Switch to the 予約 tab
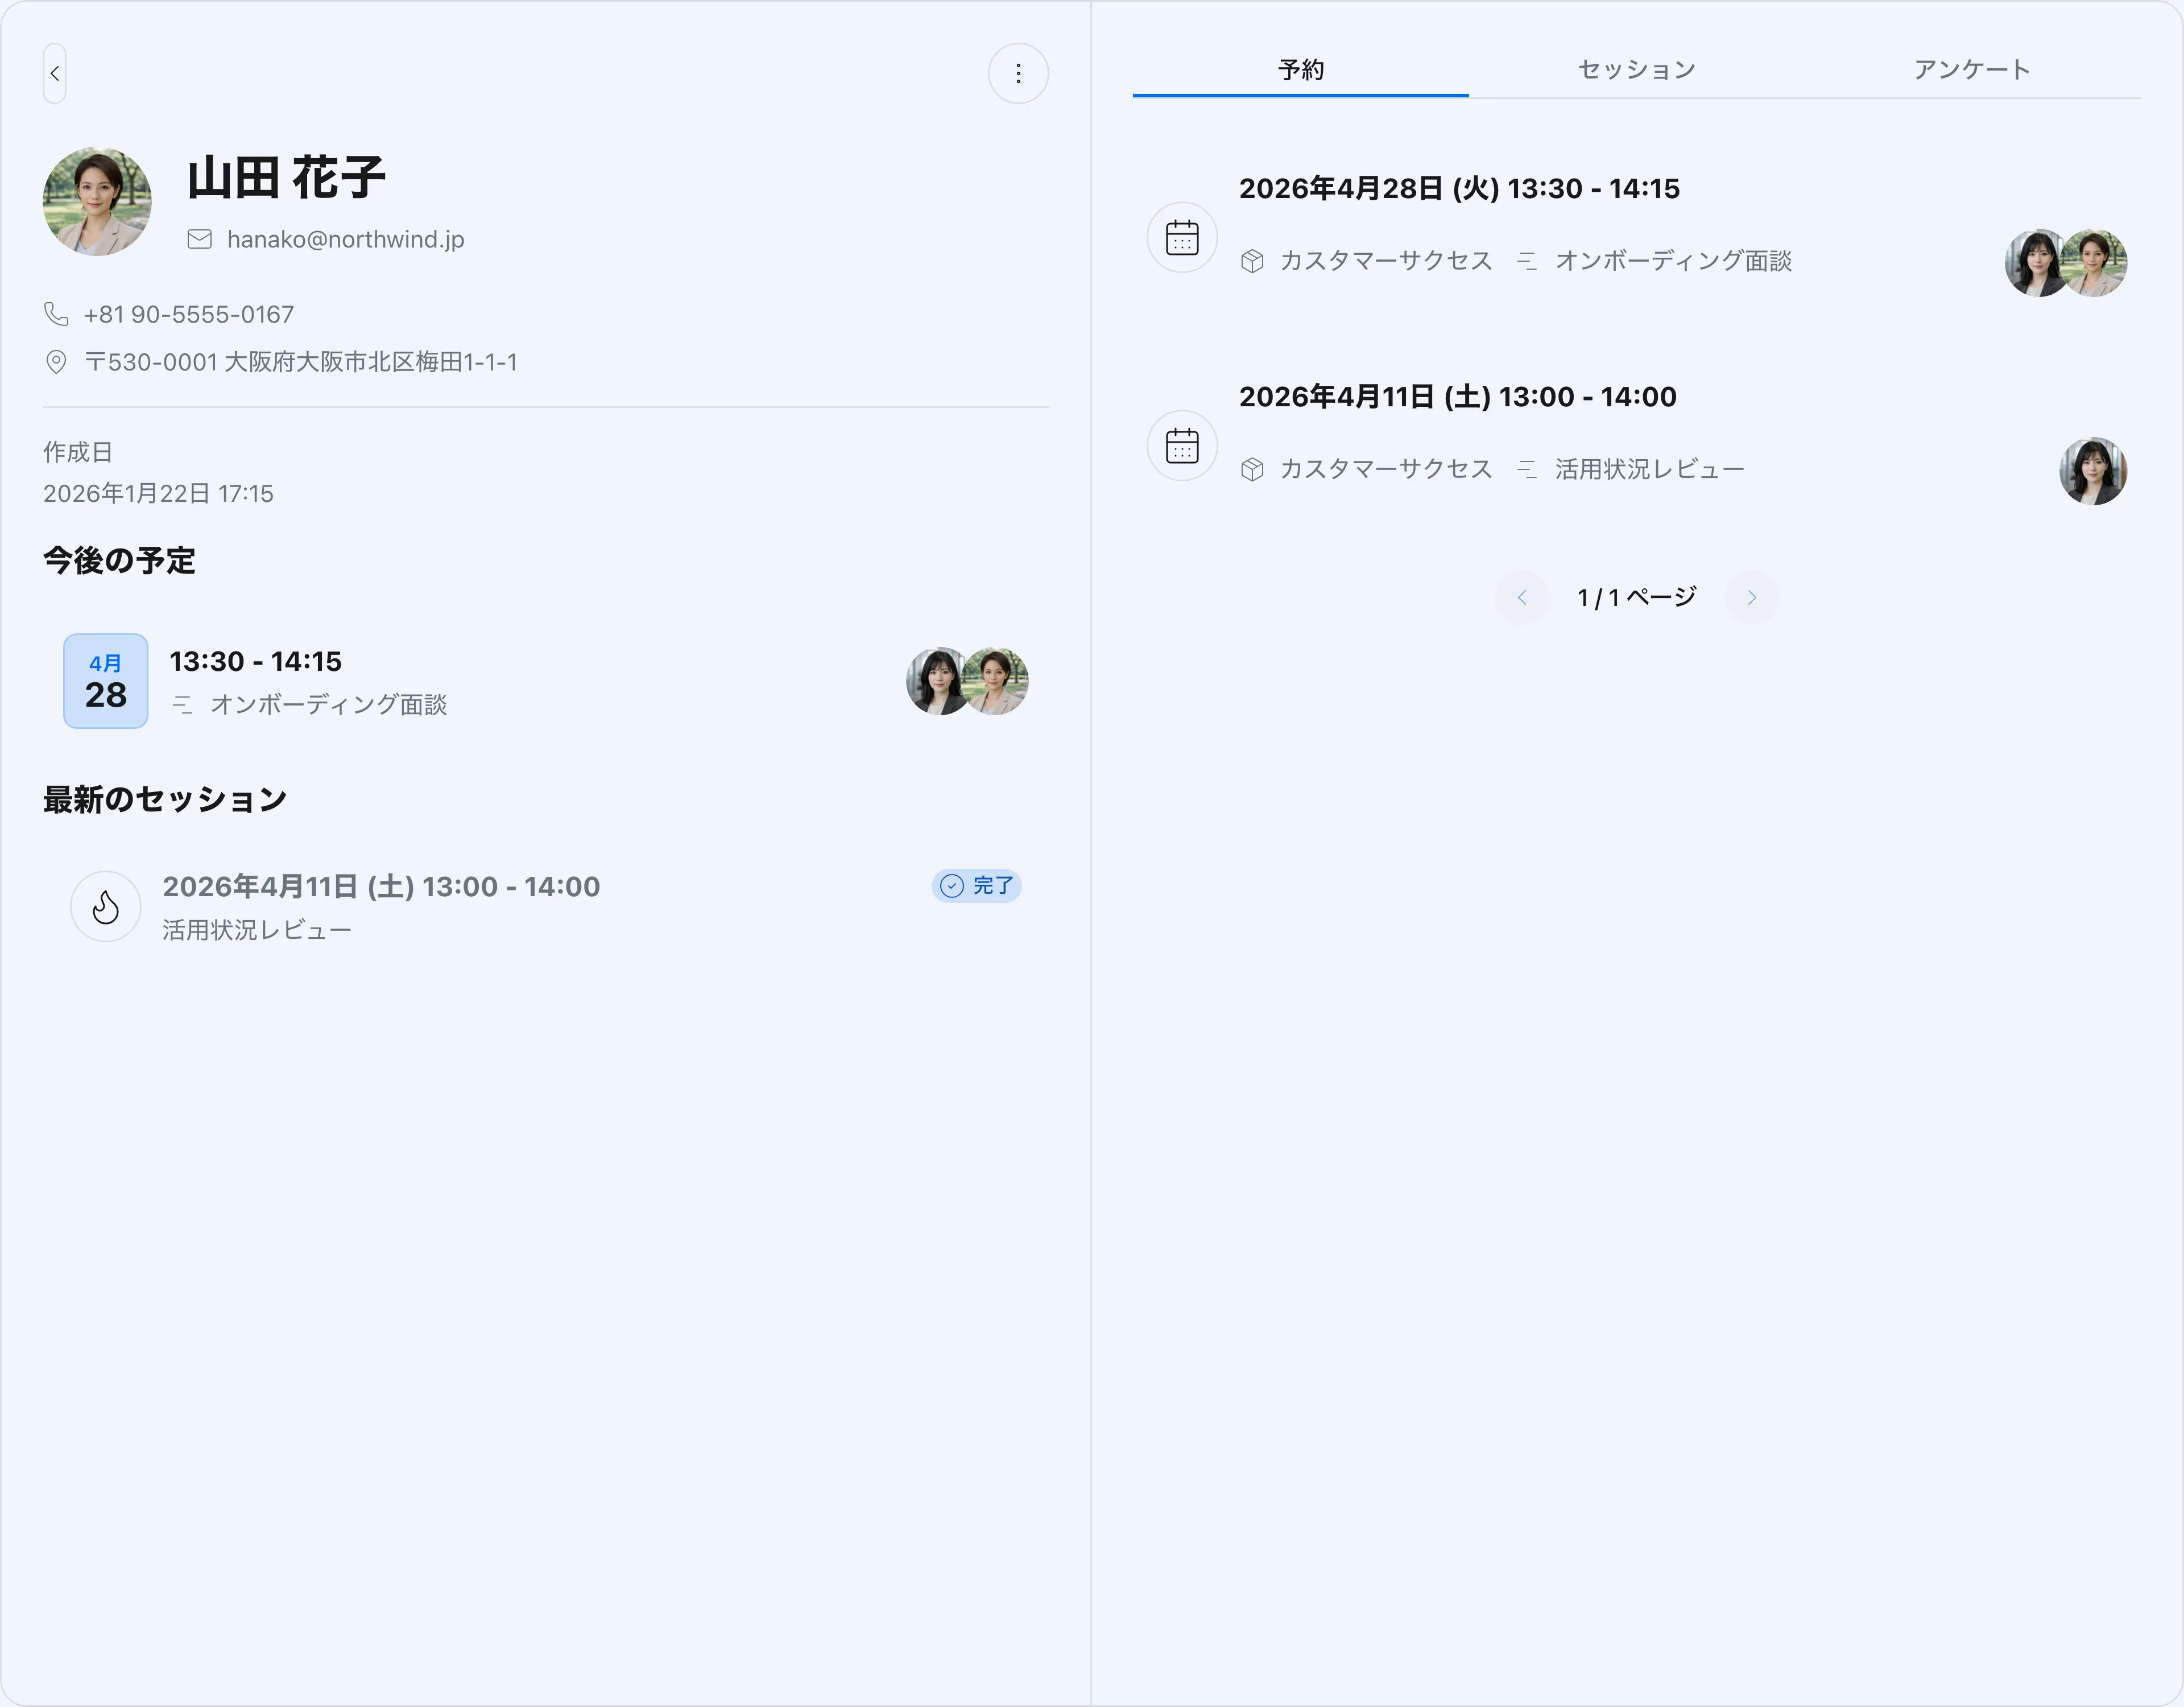Screen dimensions: 2184x1707 pyautogui.click(x=1300, y=70)
